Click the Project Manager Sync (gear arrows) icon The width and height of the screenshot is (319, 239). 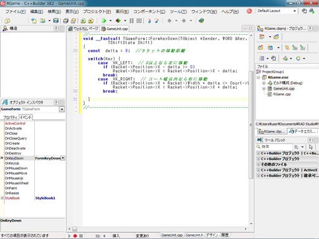[x=287, y=47]
